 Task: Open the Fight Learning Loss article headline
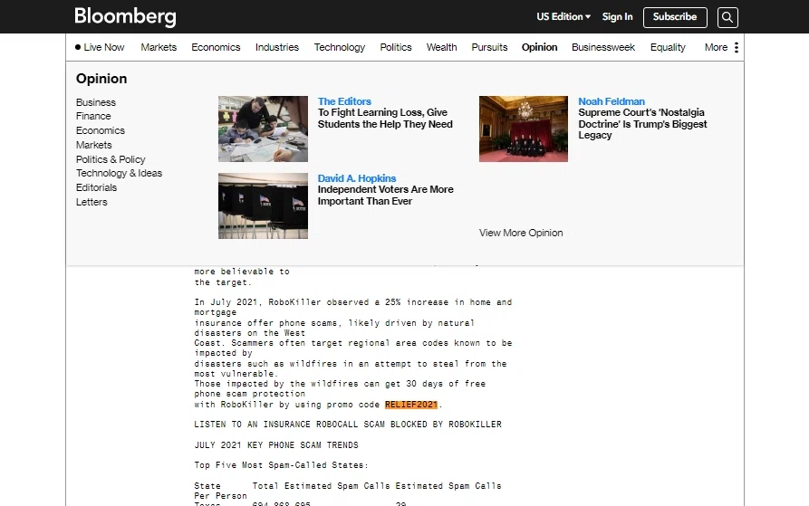(x=385, y=118)
